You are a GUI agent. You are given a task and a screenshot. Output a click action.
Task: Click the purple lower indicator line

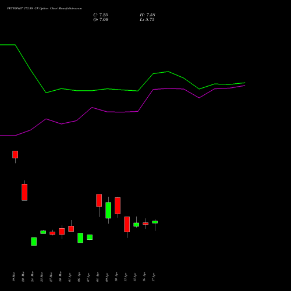122,112
